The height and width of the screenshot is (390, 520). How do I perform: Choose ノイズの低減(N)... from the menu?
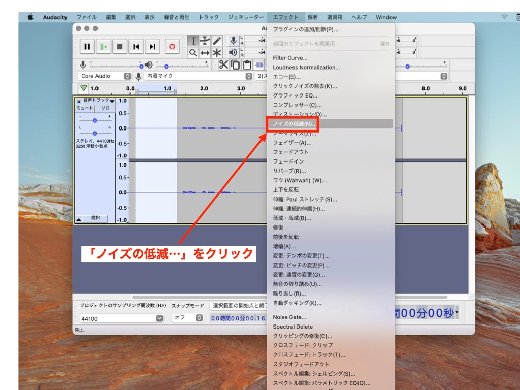(331, 124)
